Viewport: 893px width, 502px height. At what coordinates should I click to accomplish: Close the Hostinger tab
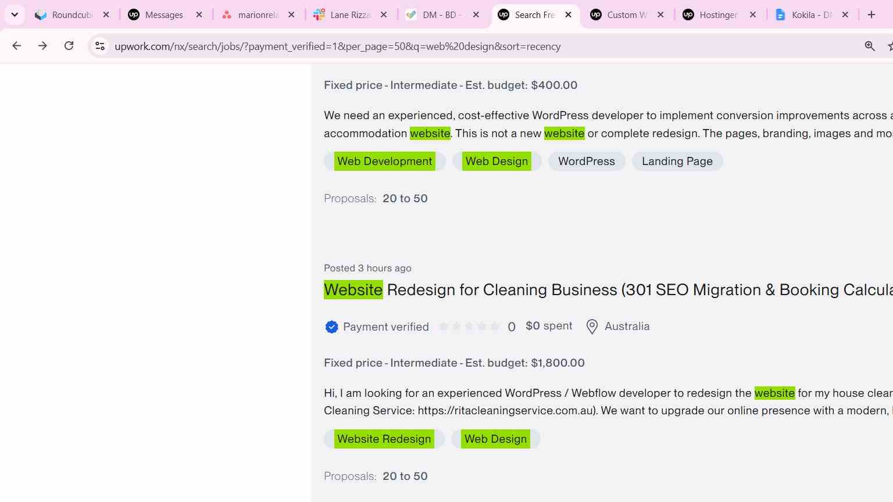(x=753, y=15)
